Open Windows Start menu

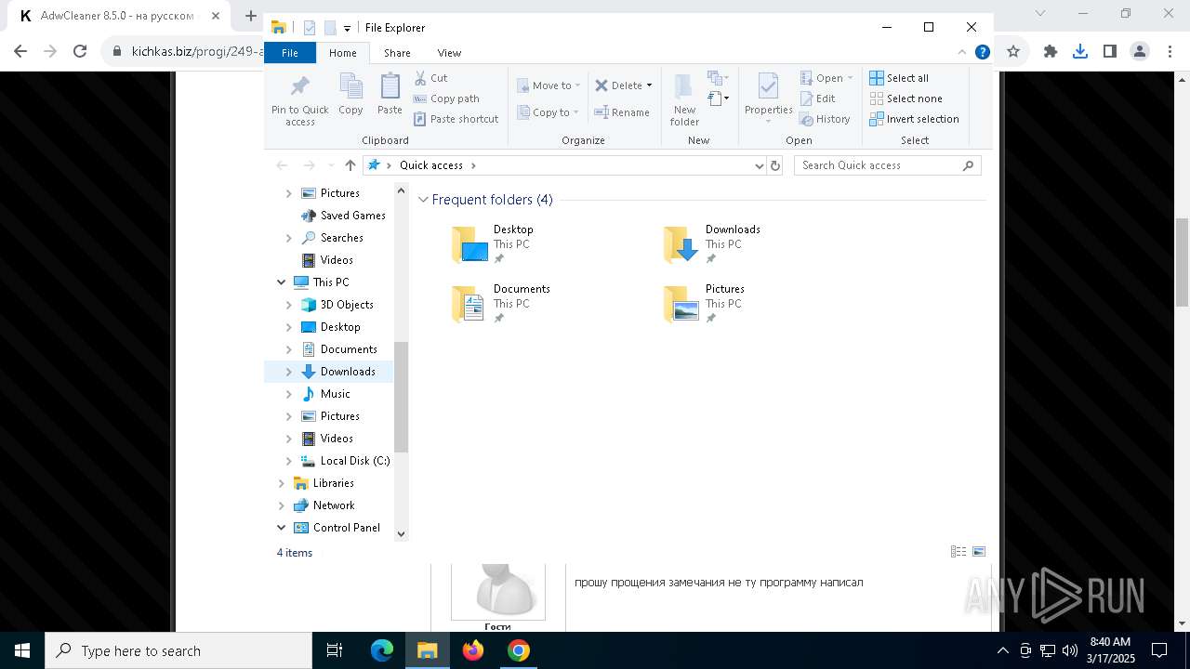(x=22, y=650)
